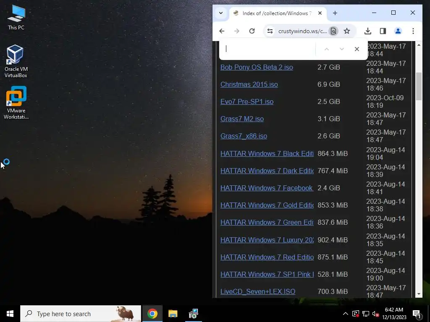The width and height of the screenshot is (430, 322).
Task: Open site information icon in address bar
Action: (x=270, y=31)
